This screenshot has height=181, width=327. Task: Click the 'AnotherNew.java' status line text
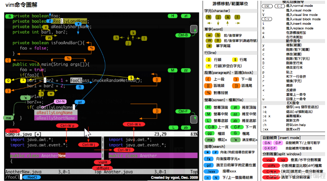click(x=23, y=171)
